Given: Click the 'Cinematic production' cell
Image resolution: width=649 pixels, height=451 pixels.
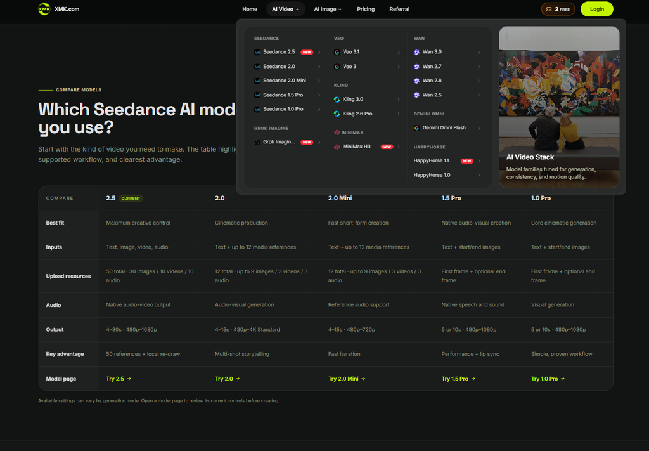Looking at the screenshot, I should pyautogui.click(x=241, y=223).
